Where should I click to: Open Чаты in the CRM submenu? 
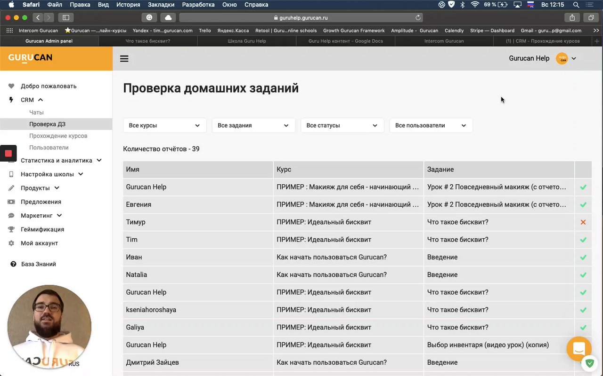(x=36, y=112)
